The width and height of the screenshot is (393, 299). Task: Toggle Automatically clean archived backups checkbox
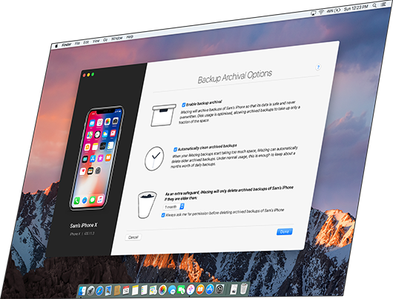[175, 150]
